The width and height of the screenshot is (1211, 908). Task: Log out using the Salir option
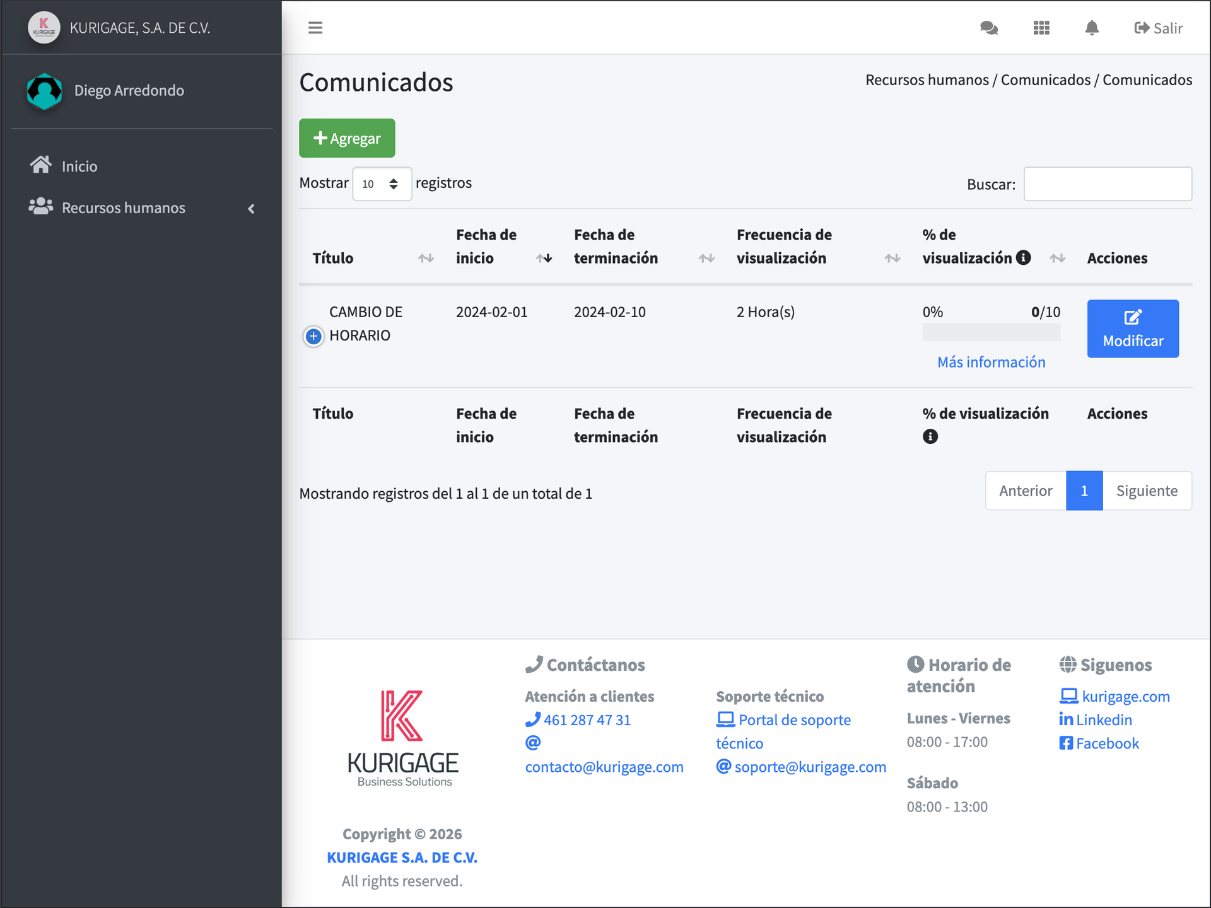point(1158,28)
